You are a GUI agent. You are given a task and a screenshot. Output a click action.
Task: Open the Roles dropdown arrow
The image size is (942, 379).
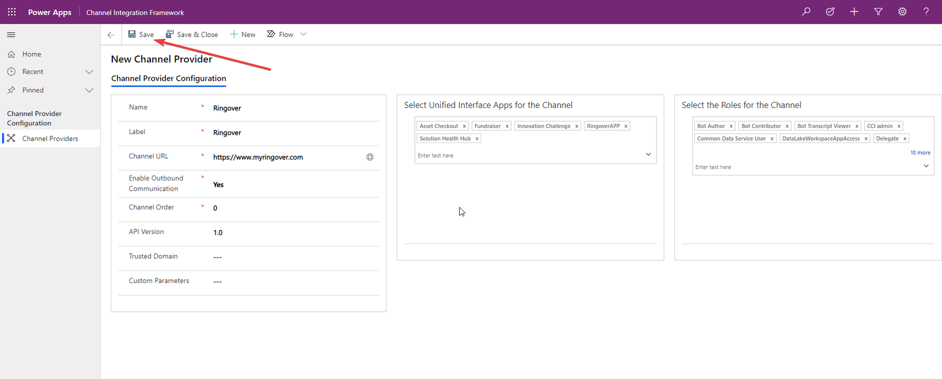926,166
